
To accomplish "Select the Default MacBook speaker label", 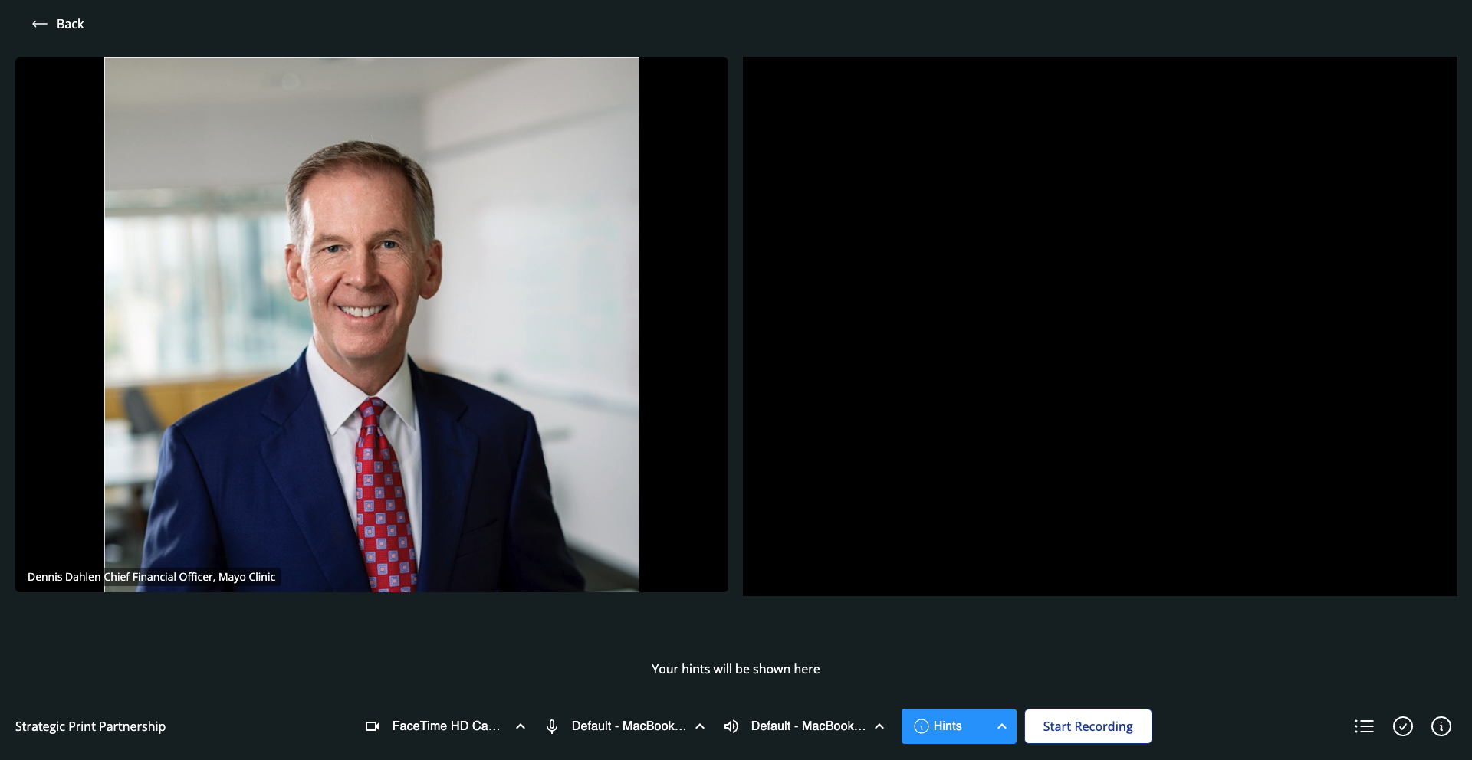I will pyautogui.click(x=808, y=726).
